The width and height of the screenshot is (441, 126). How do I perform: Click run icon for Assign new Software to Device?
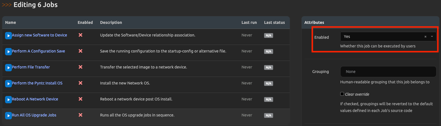(x=8, y=35)
